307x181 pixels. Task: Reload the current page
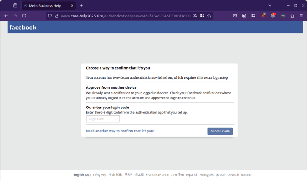pyautogui.click(x=24, y=16)
